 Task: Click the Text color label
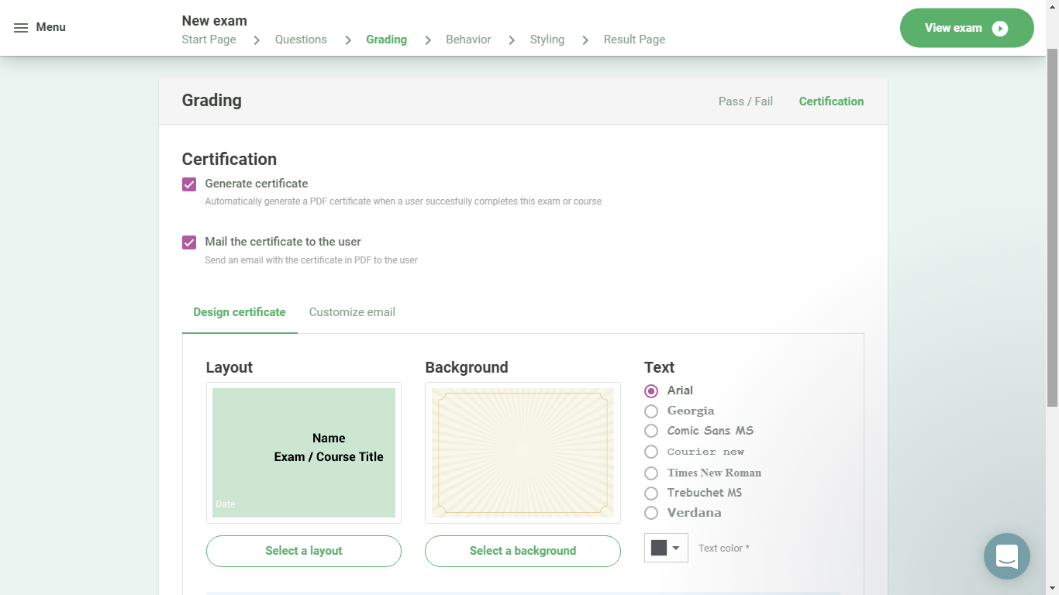[x=724, y=549]
